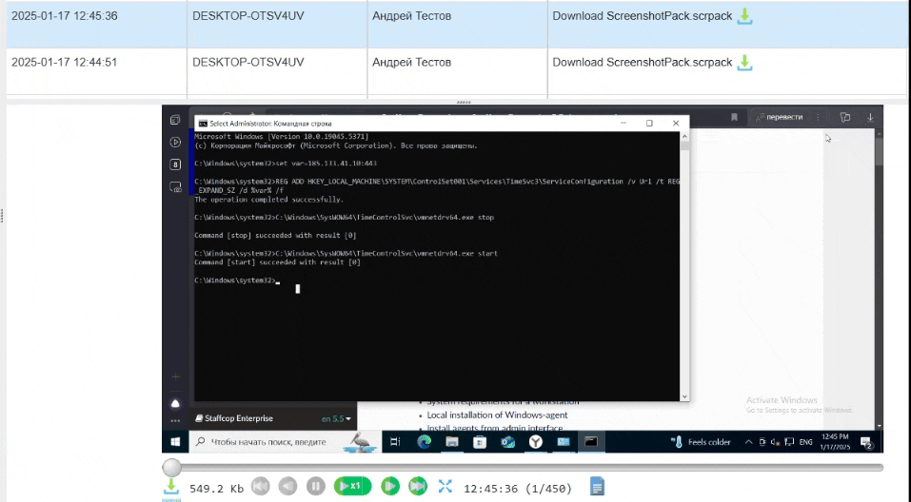Step forward to the next frame
Screen dimensions: 911x502
point(389,487)
